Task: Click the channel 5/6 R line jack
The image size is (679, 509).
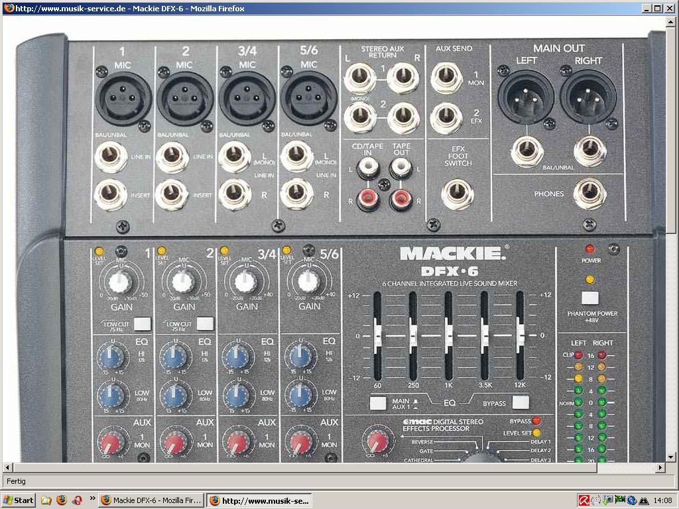Action: (296, 194)
